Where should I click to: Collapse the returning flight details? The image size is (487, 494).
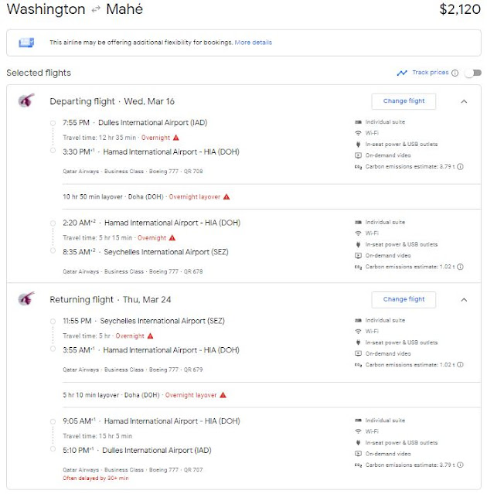click(463, 299)
